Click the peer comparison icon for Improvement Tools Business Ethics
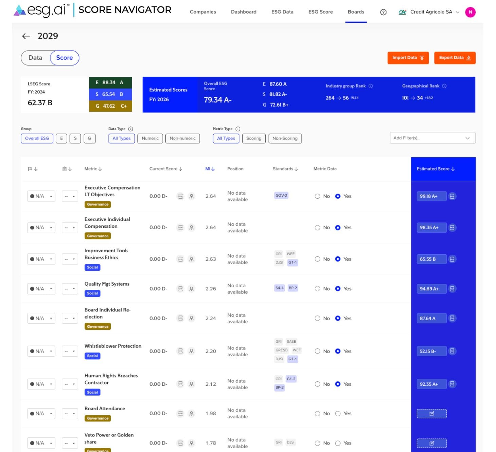 [x=192, y=259]
